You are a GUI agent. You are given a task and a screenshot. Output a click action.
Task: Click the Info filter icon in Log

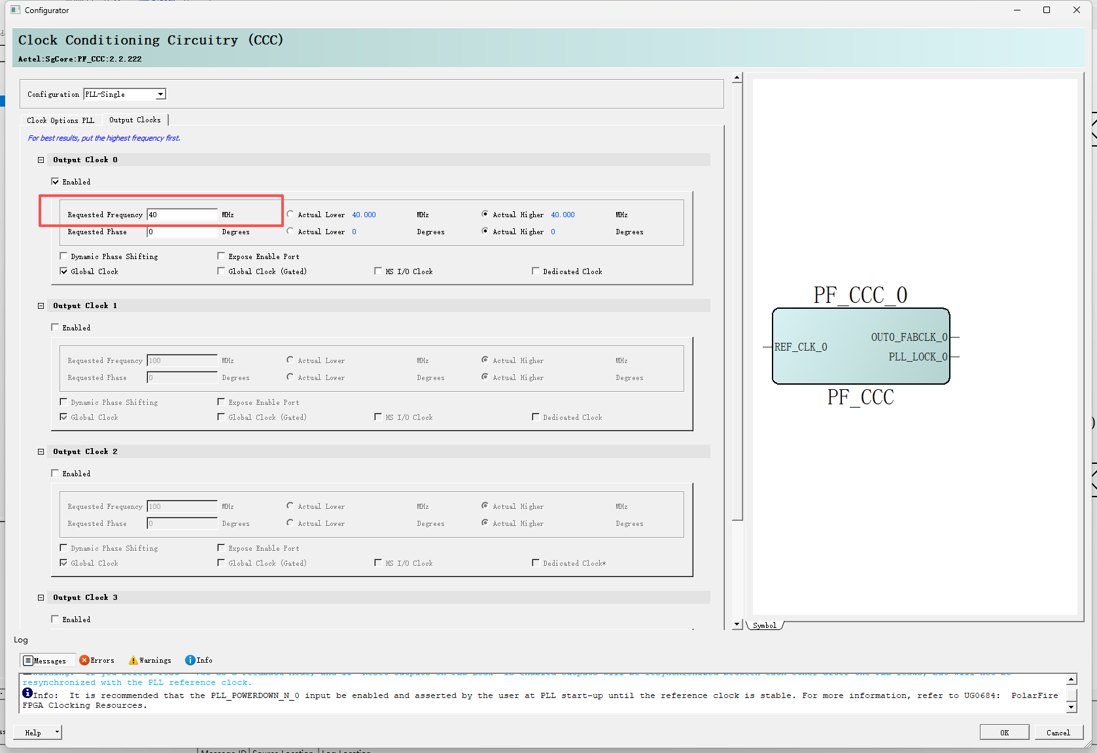click(190, 660)
